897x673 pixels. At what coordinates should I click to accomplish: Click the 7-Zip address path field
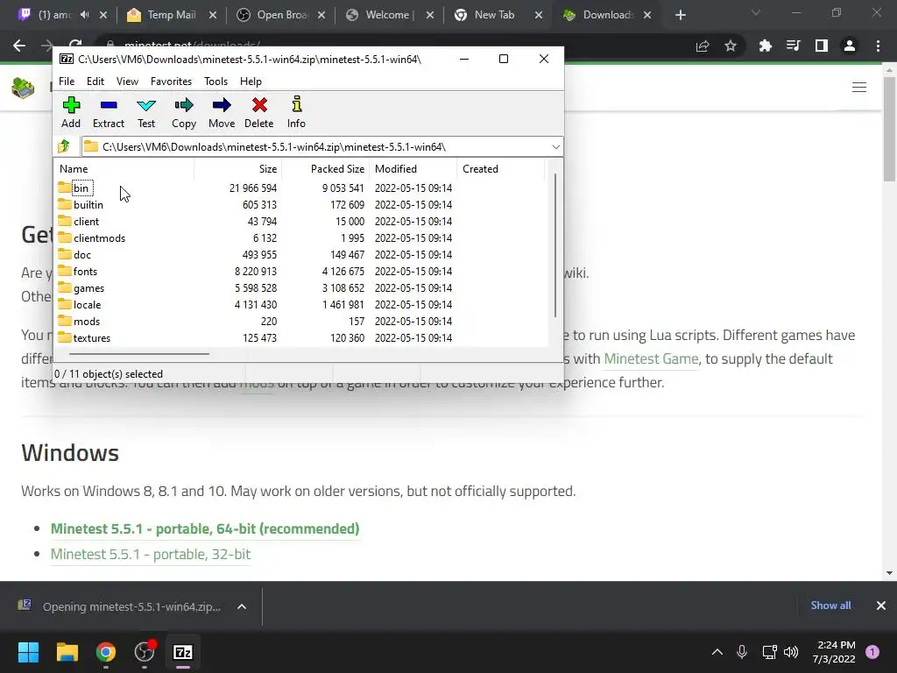[322, 147]
